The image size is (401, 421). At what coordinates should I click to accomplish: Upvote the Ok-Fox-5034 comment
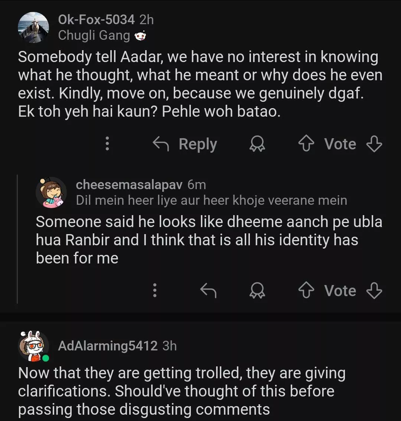pyautogui.click(x=306, y=144)
